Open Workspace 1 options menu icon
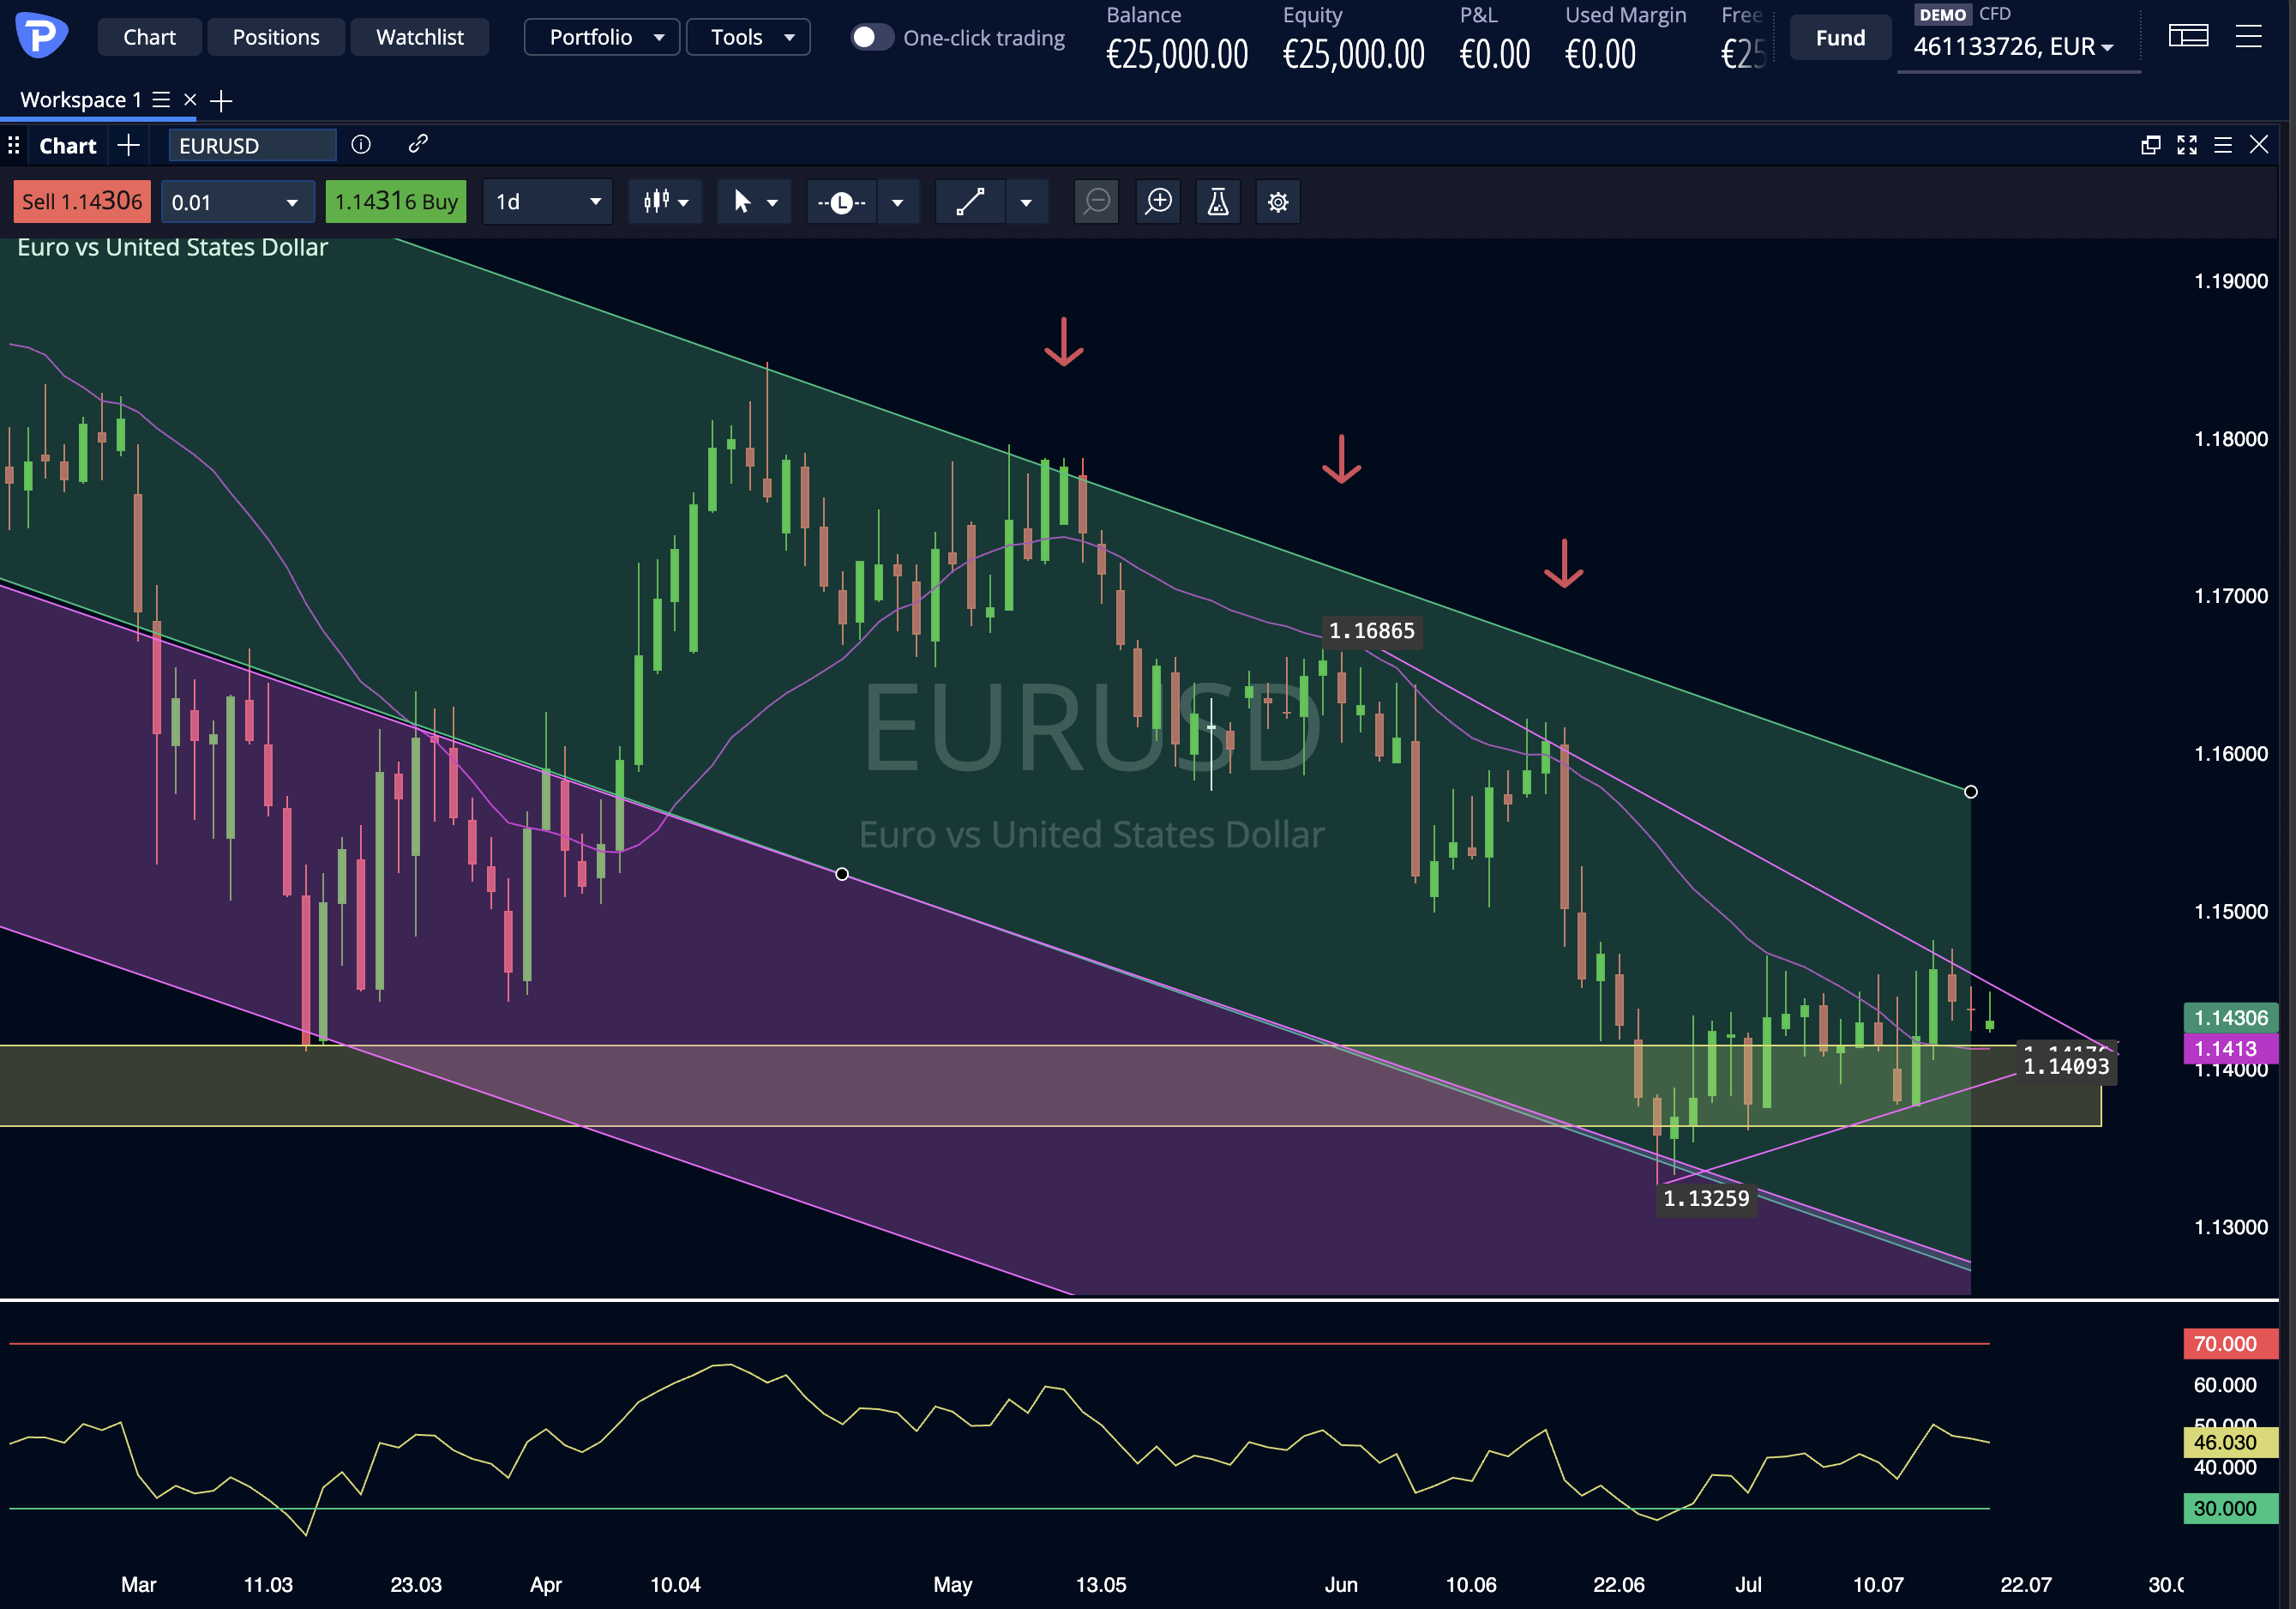Screen dimensions: 2296x1609 [161, 100]
